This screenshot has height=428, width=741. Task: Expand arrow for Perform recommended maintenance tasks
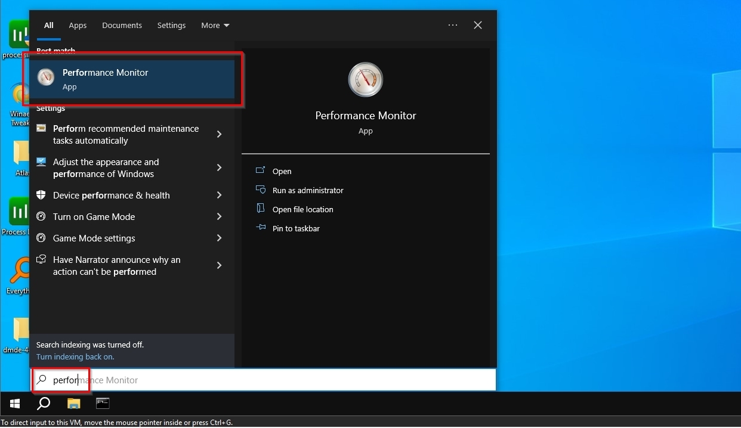tap(219, 134)
